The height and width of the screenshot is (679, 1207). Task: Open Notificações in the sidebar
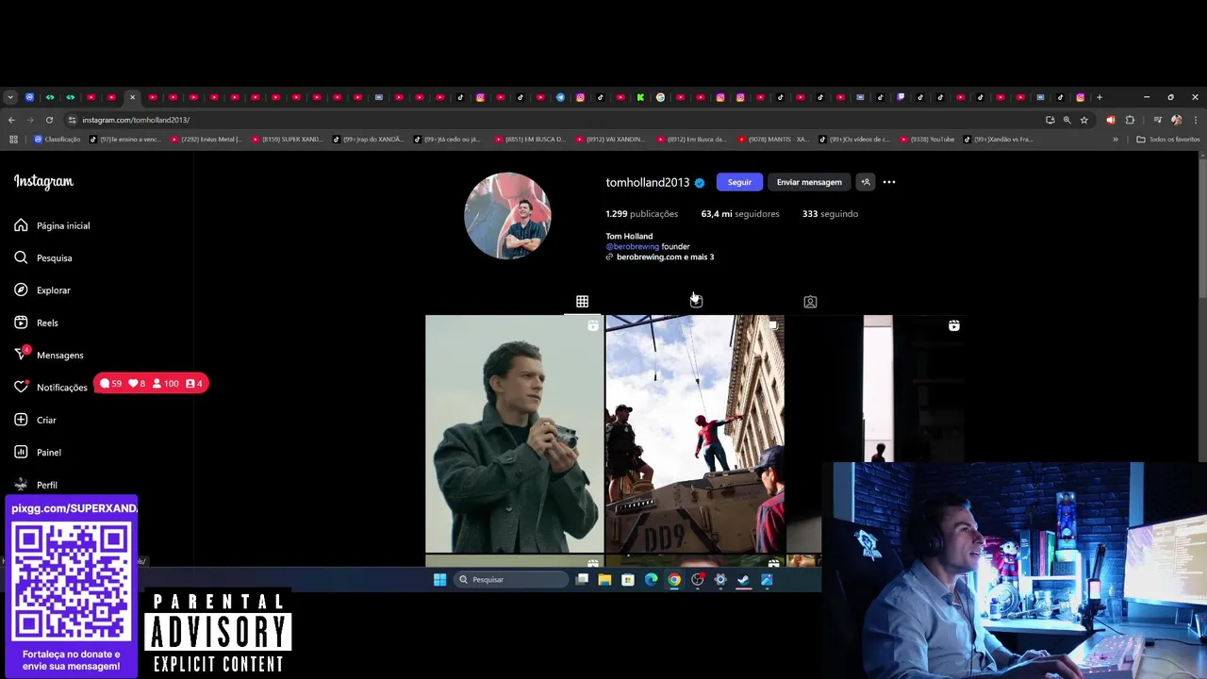point(51,388)
